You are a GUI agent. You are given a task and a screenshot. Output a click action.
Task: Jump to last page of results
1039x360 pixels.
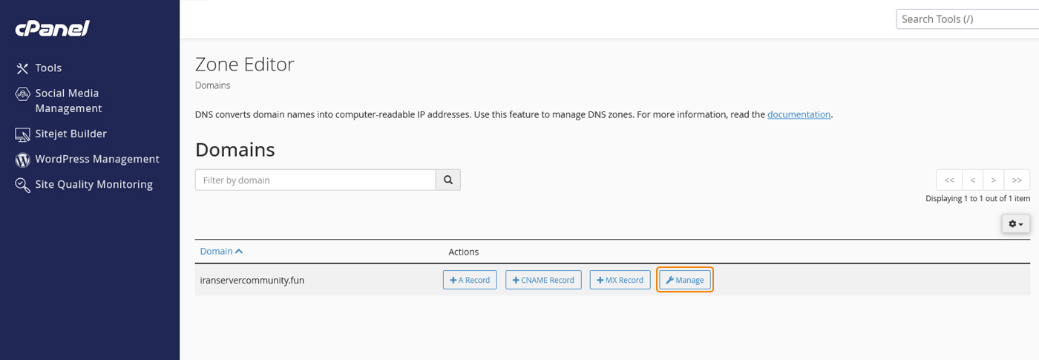pos(1017,180)
